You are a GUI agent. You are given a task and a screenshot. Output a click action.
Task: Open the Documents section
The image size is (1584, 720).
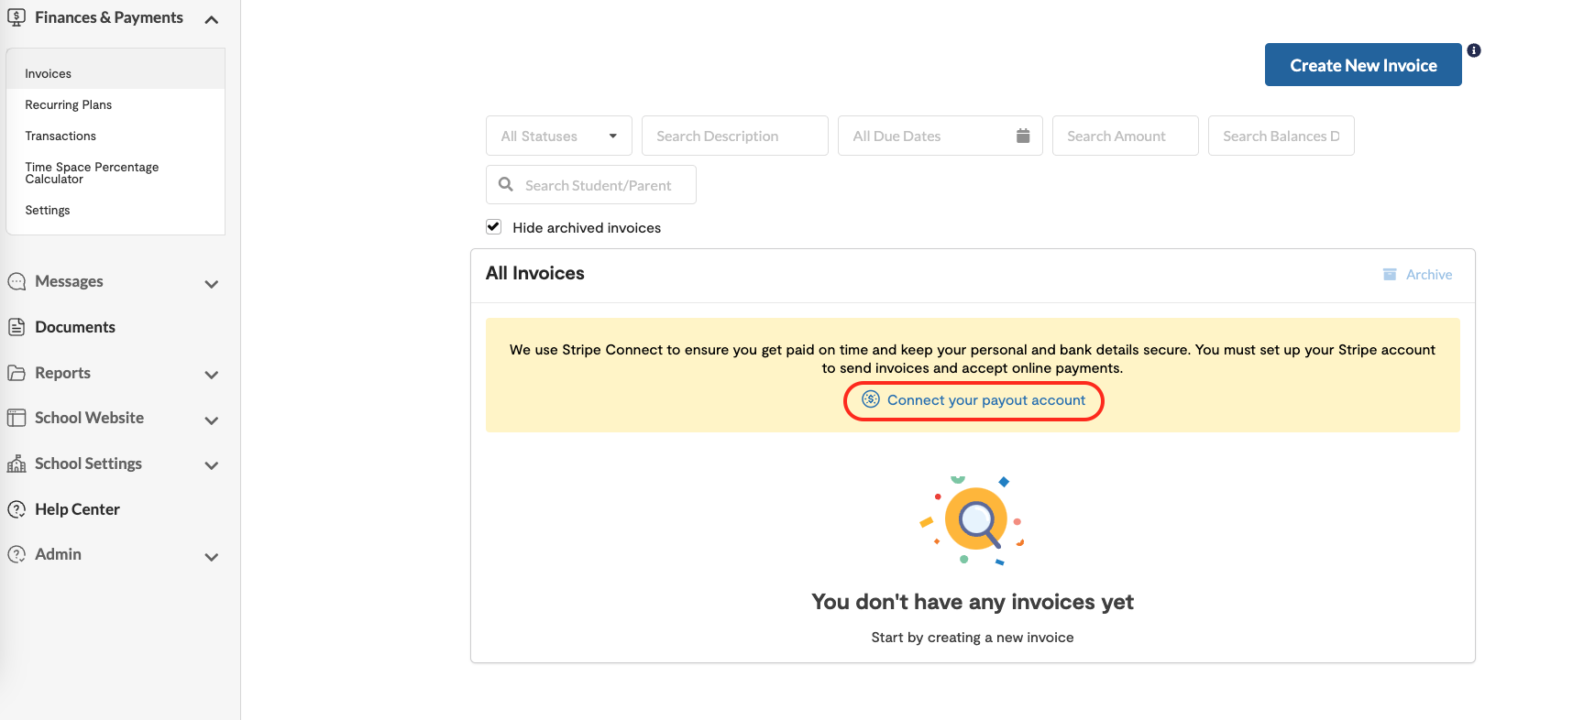(75, 327)
